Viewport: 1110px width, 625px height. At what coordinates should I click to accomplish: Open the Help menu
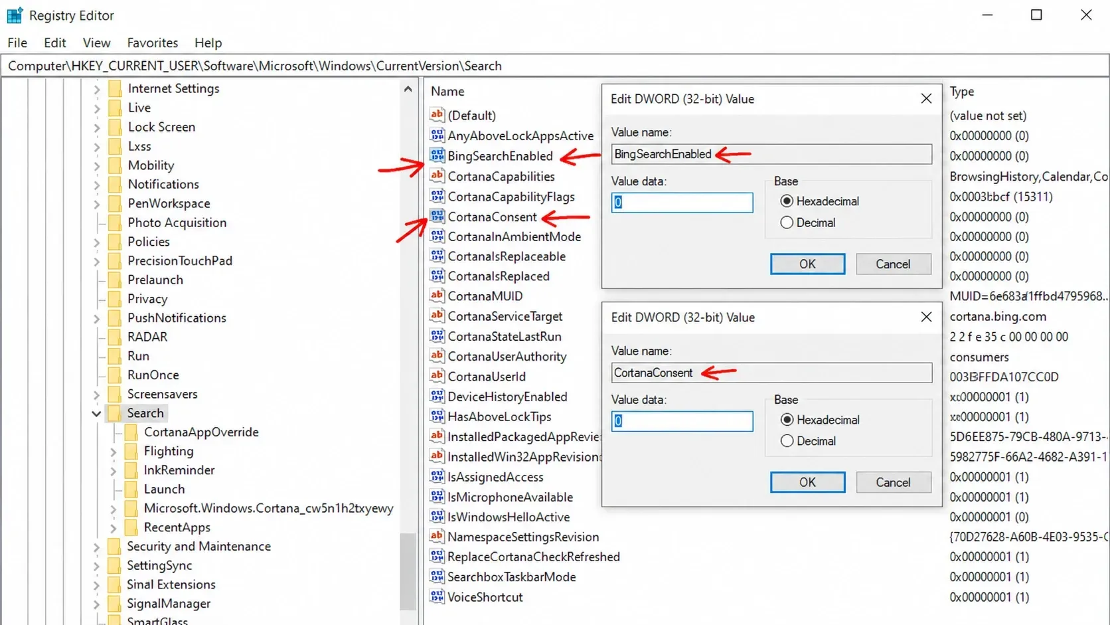click(x=208, y=43)
